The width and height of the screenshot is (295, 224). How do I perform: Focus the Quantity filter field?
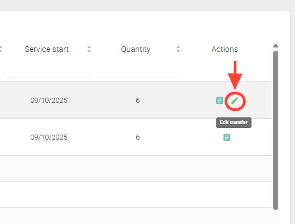[137, 72]
